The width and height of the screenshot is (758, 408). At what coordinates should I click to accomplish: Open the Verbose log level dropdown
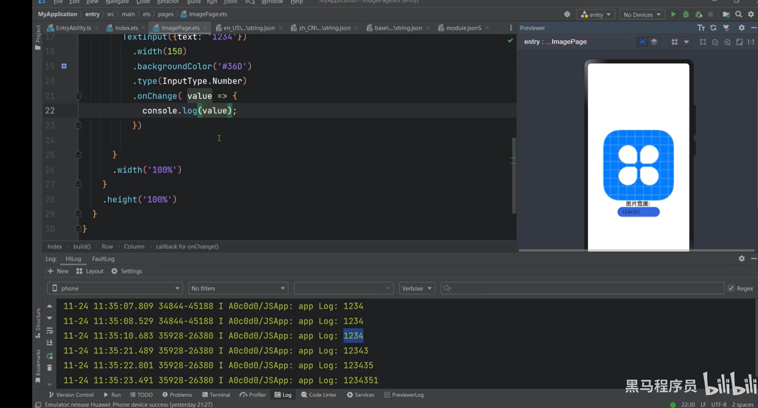(x=417, y=289)
